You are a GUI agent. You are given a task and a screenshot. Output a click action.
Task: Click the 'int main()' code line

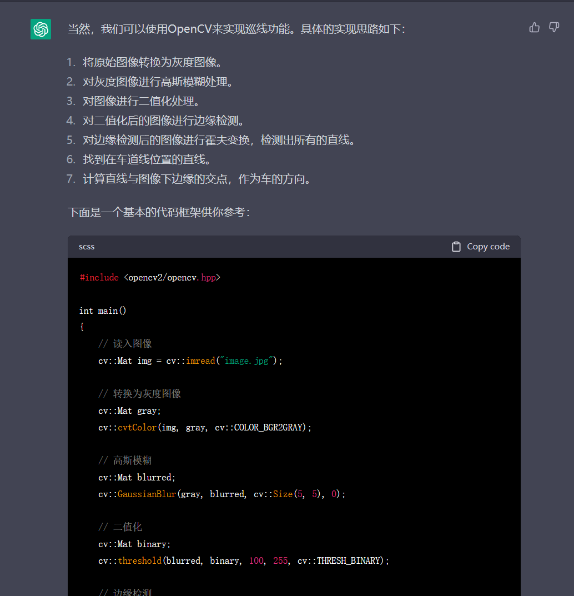(x=103, y=311)
